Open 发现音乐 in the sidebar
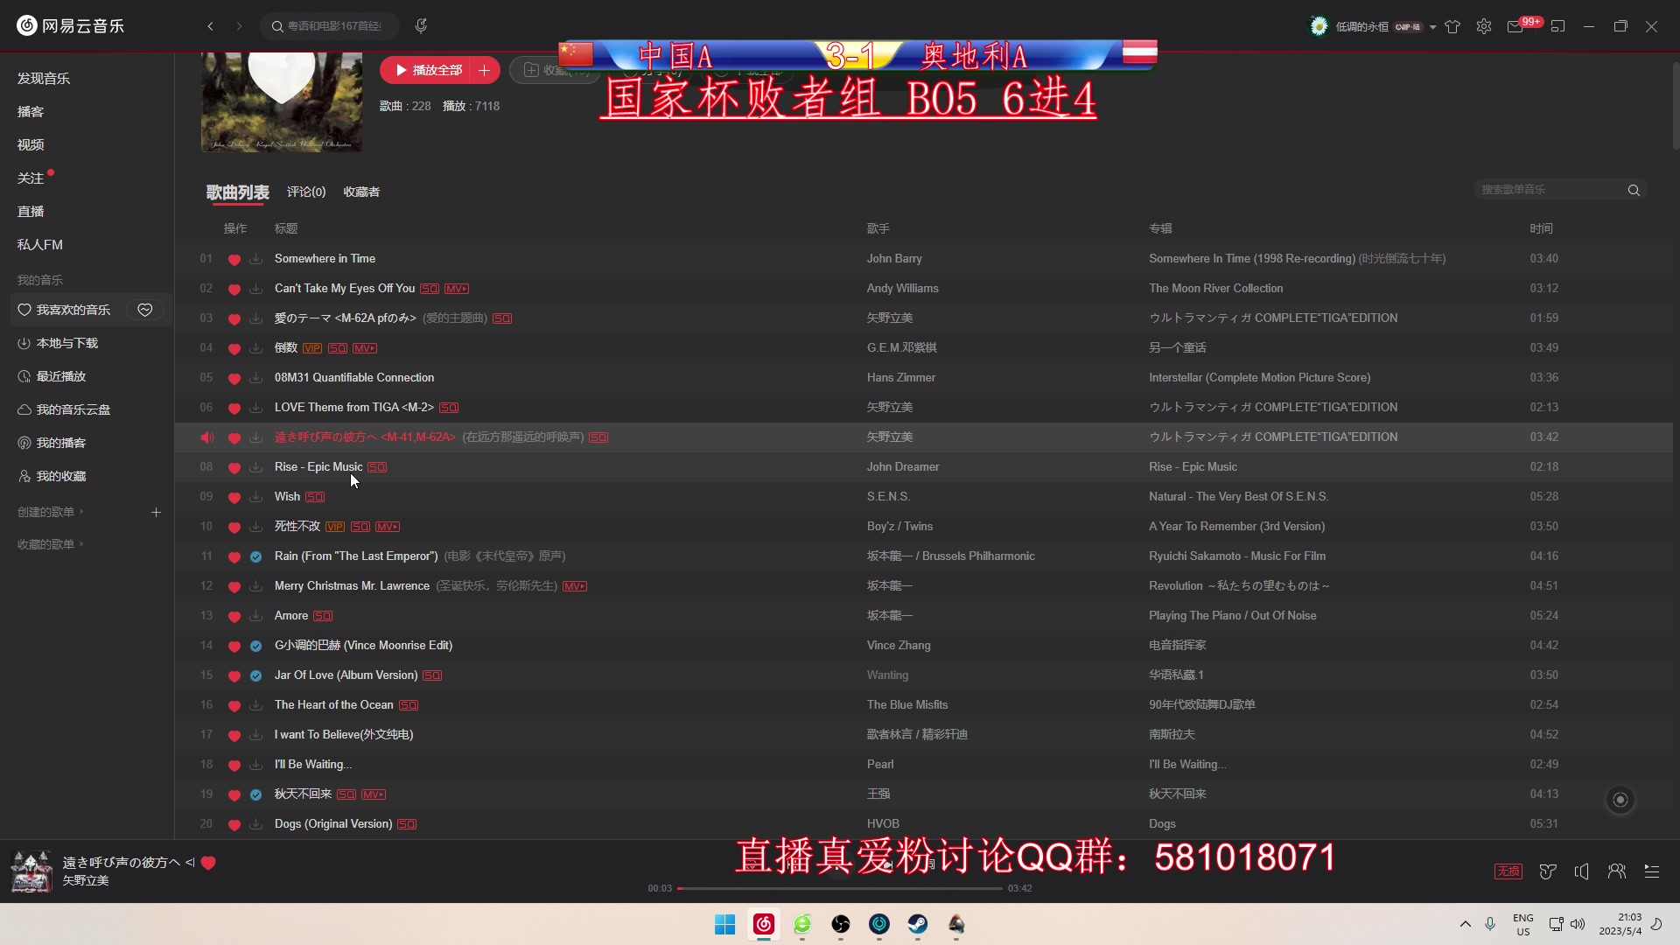 (44, 79)
